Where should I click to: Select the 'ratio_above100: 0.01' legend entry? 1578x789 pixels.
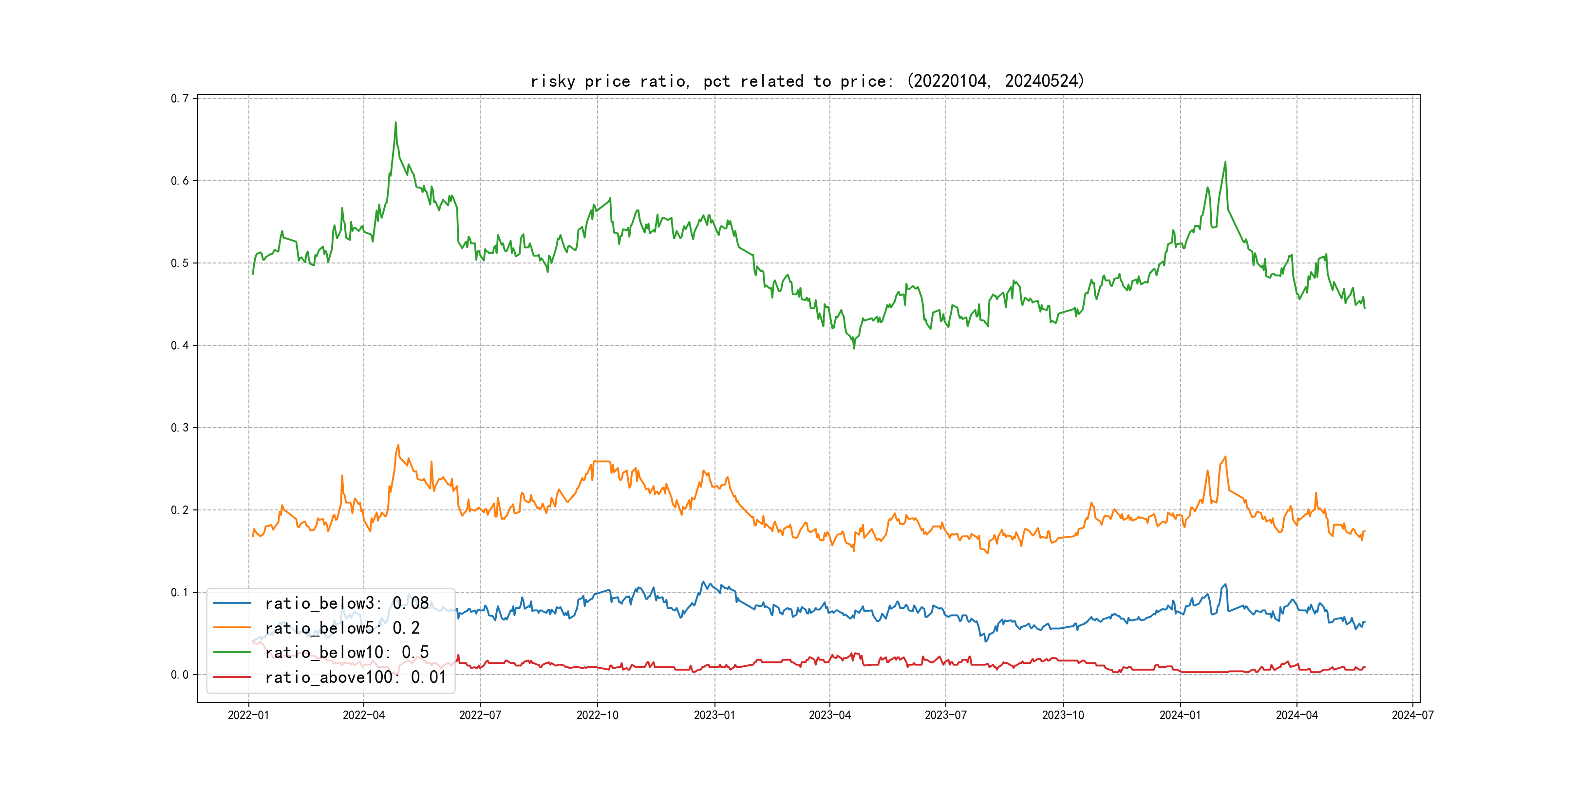(356, 677)
